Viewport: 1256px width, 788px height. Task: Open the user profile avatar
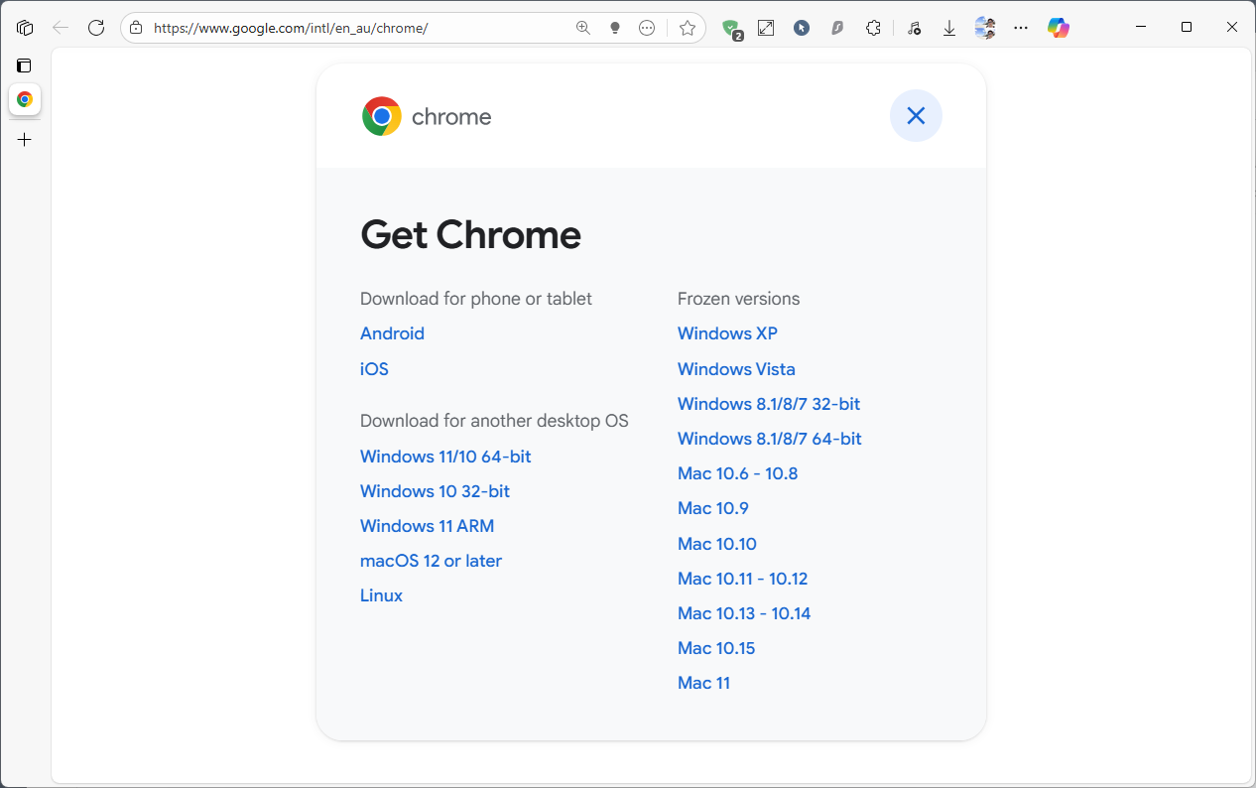coord(985,28)
